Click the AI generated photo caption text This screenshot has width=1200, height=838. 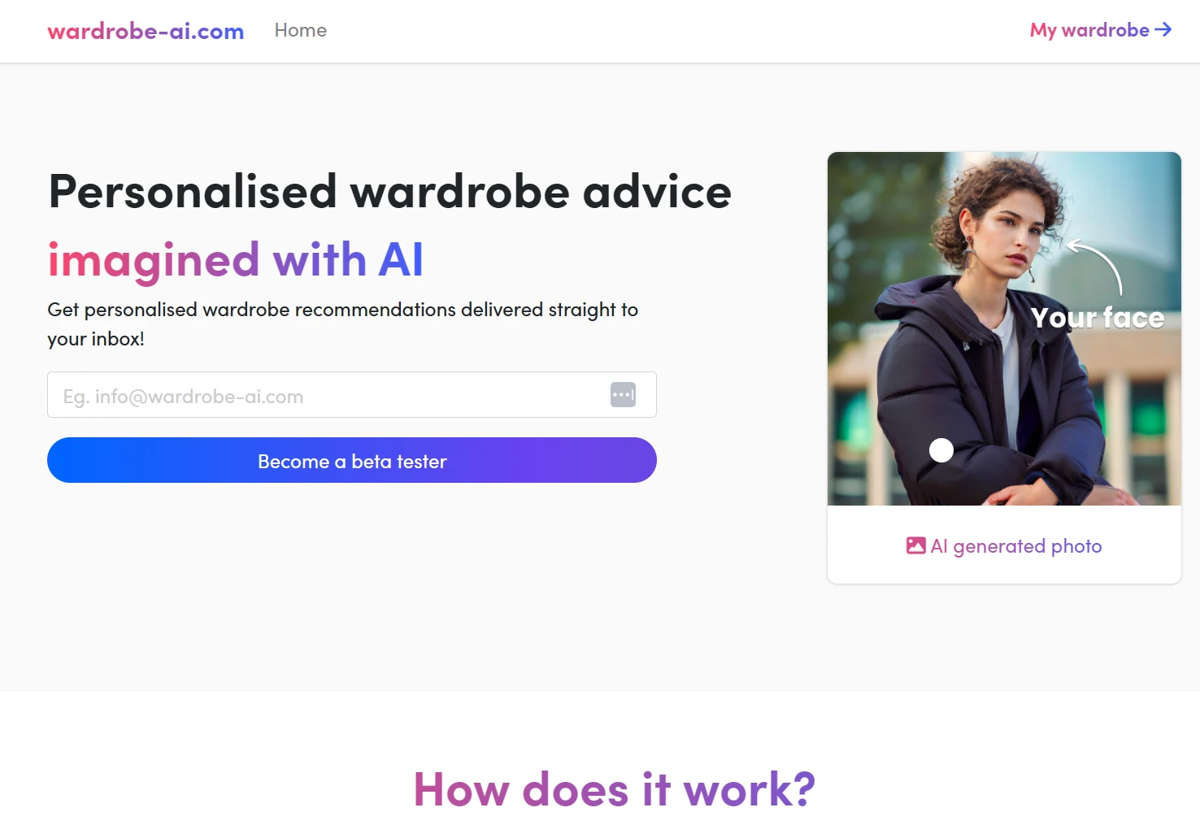coord(1015,546)
